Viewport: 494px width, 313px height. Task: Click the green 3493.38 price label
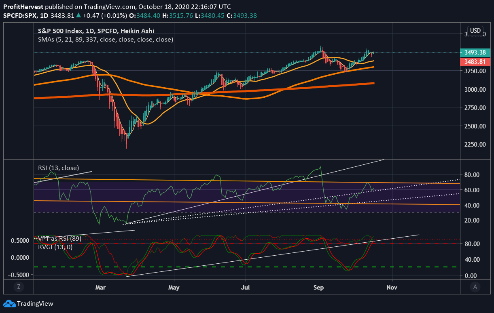[475, 53]
